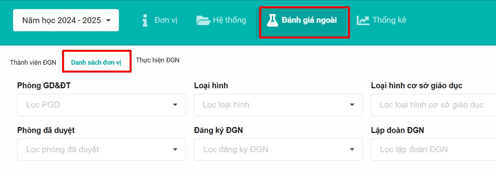
Task: Go to the Thực hiện ĐGN tab
Action: coord(157,60)
